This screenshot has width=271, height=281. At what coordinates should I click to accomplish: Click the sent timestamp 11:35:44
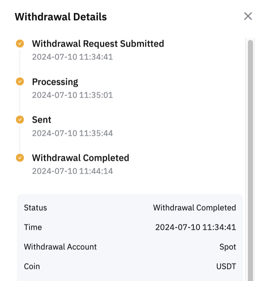(x=73, y=133)
